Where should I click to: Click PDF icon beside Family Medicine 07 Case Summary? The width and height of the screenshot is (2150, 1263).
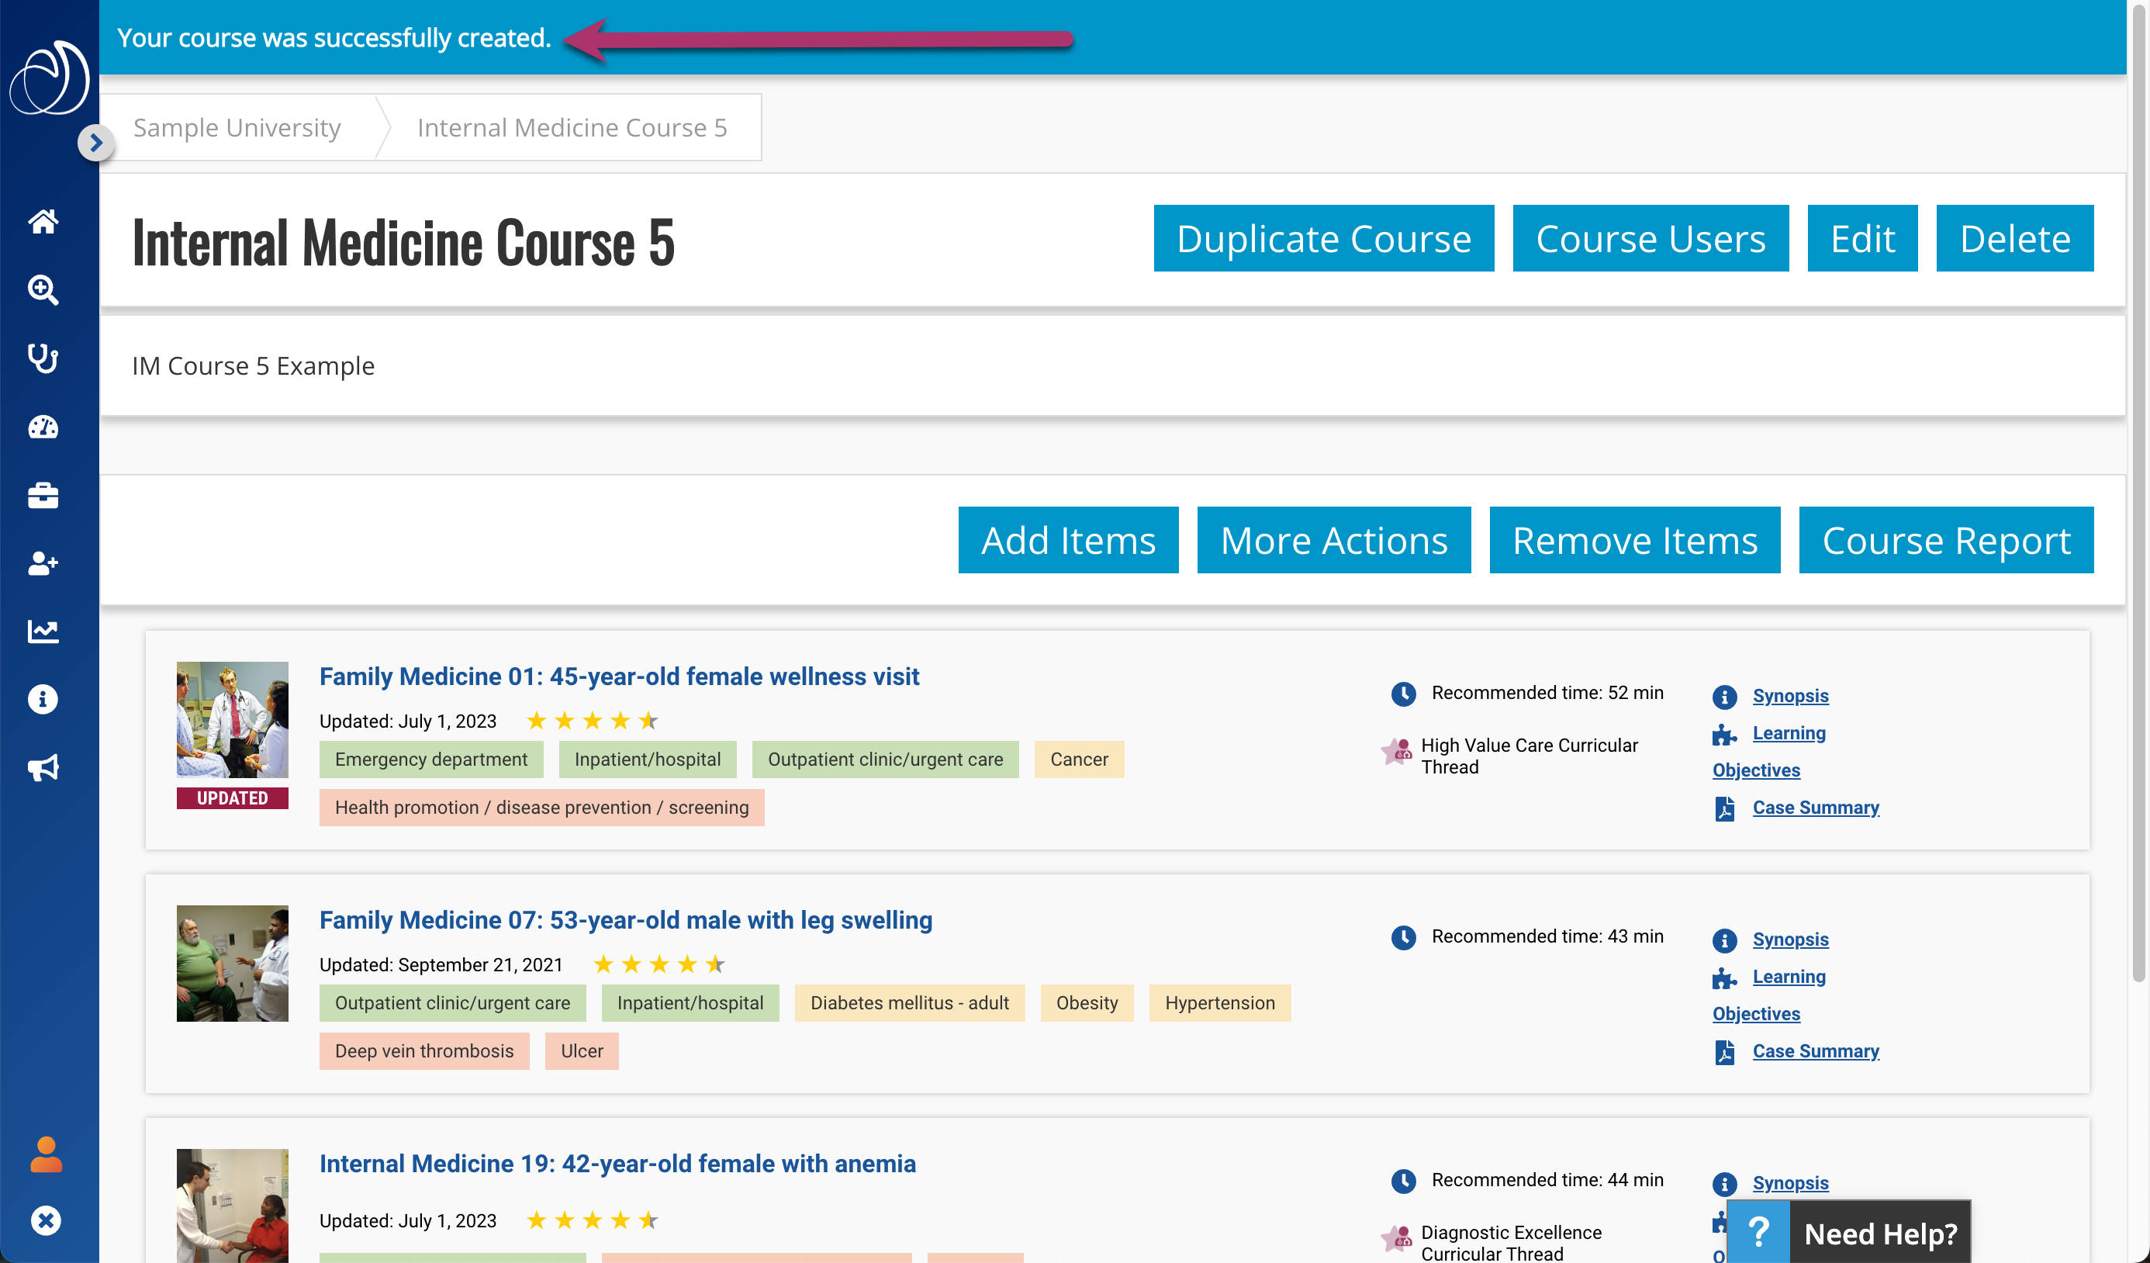[1724, 1052]
